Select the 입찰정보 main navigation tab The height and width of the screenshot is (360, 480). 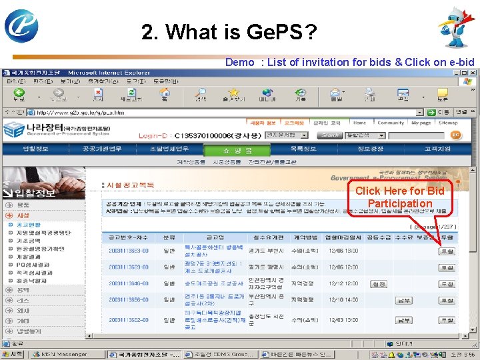[x=35, y=149]
